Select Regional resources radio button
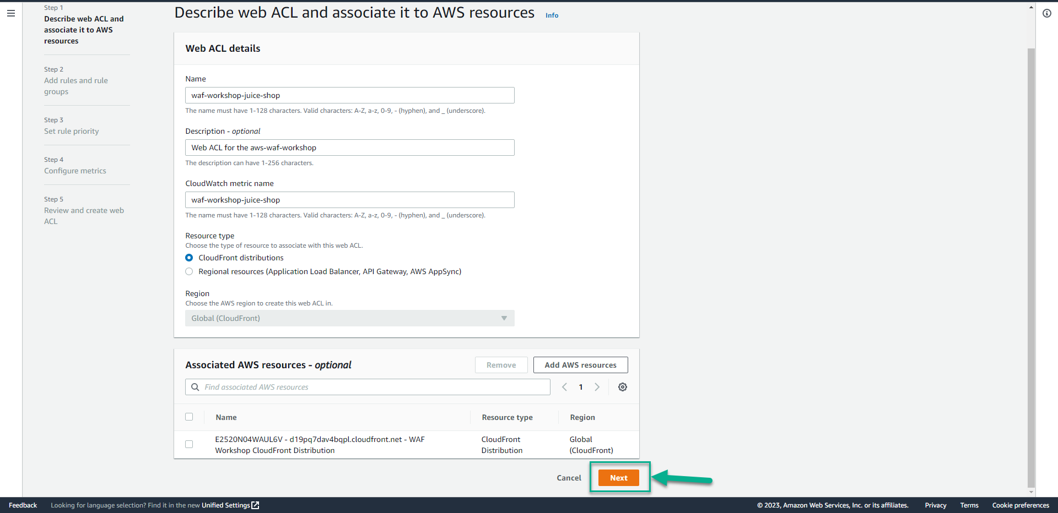The height and width of the screenshot is (513, 1058). (x=189, y=271)
